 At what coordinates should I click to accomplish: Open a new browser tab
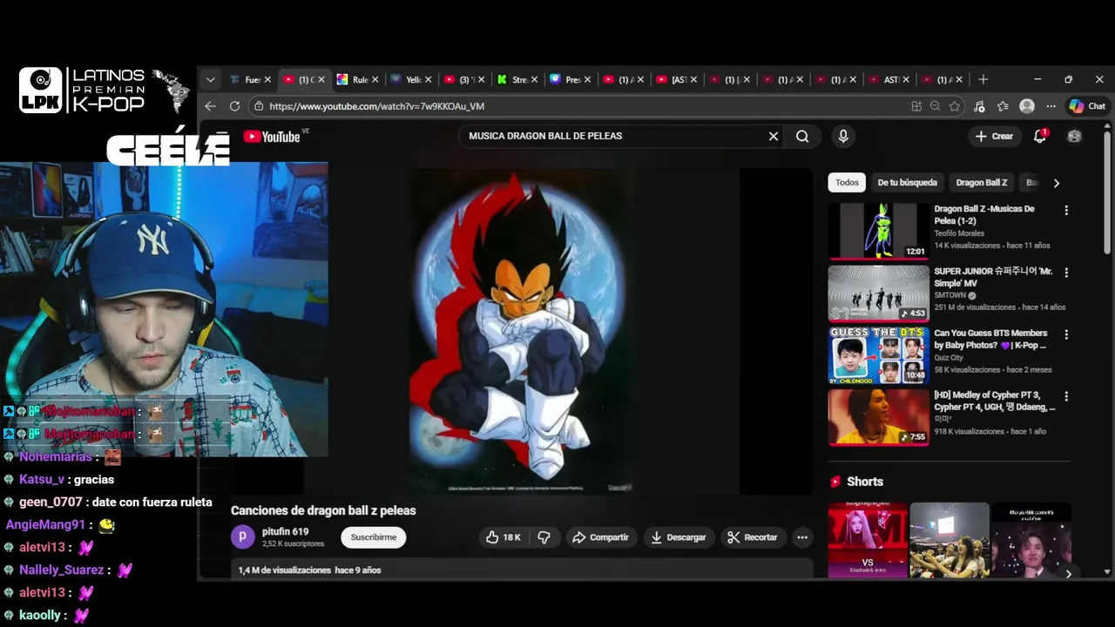983,79
